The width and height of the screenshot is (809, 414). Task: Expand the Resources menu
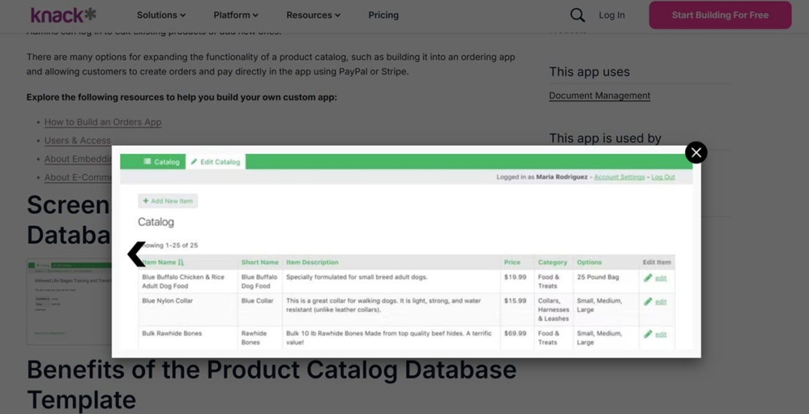coord(313,15)
